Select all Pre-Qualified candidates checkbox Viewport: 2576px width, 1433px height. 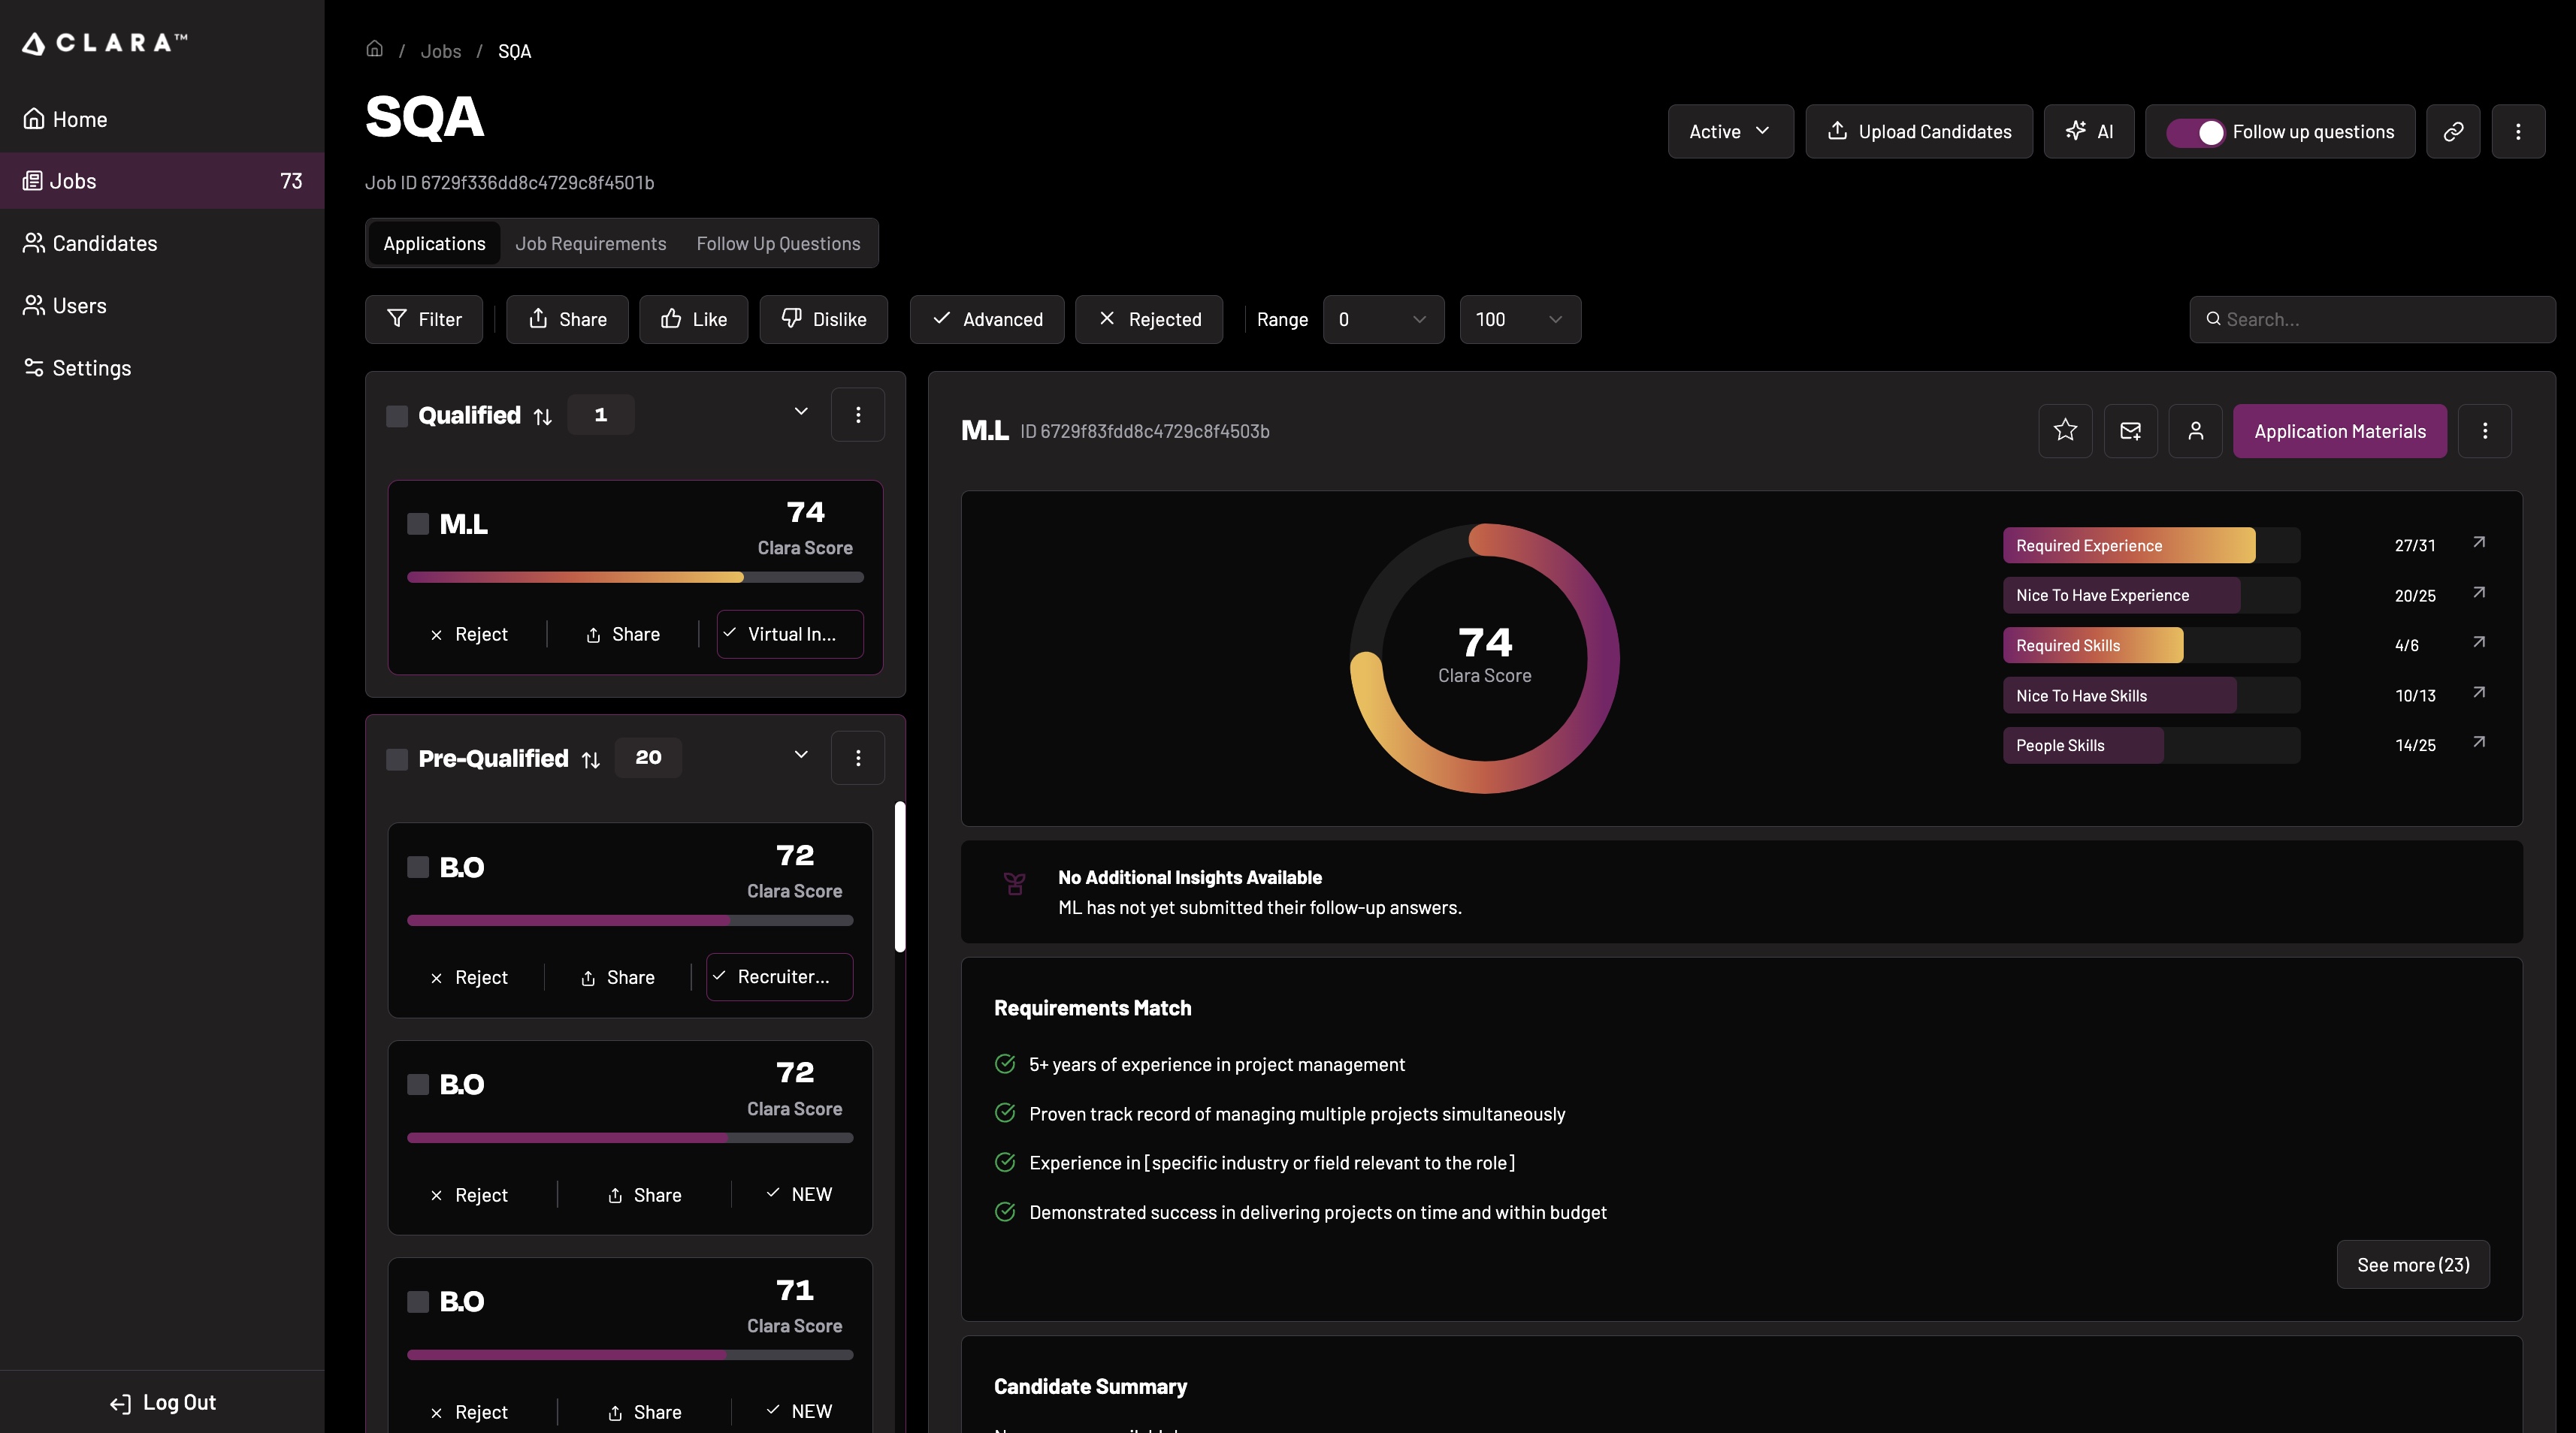click(x=397, y=759)
